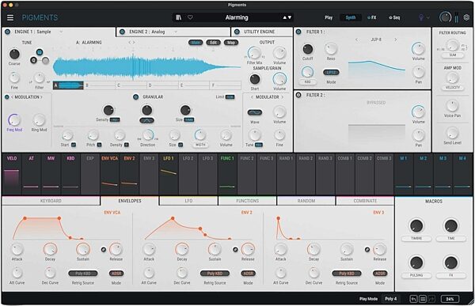The image size is (475, 306).
Task: Open ENV 2 ADSR Mode dropdown
Action: point(248,274)
